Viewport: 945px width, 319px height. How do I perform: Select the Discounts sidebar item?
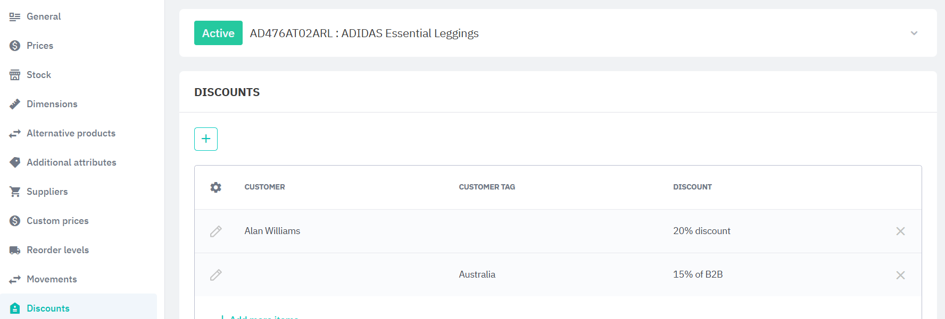[48, 308]
